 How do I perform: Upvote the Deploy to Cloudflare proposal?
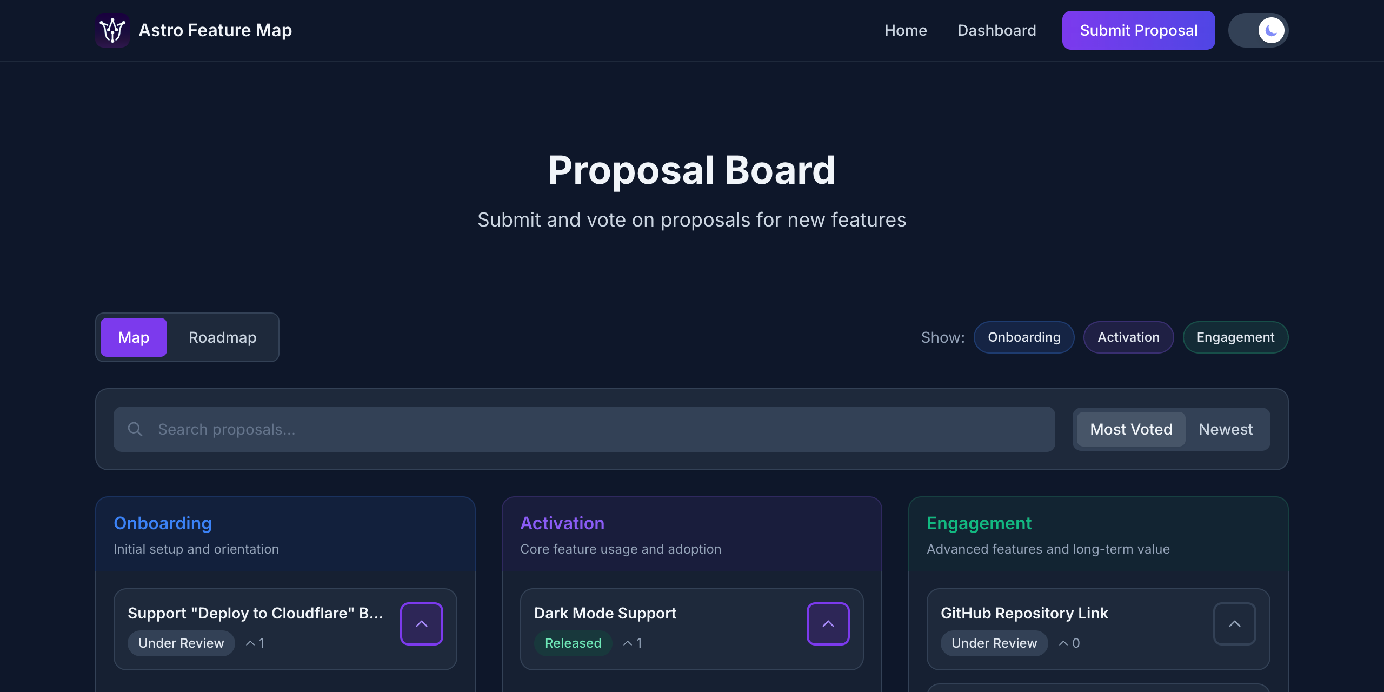[x=421, y=624]
